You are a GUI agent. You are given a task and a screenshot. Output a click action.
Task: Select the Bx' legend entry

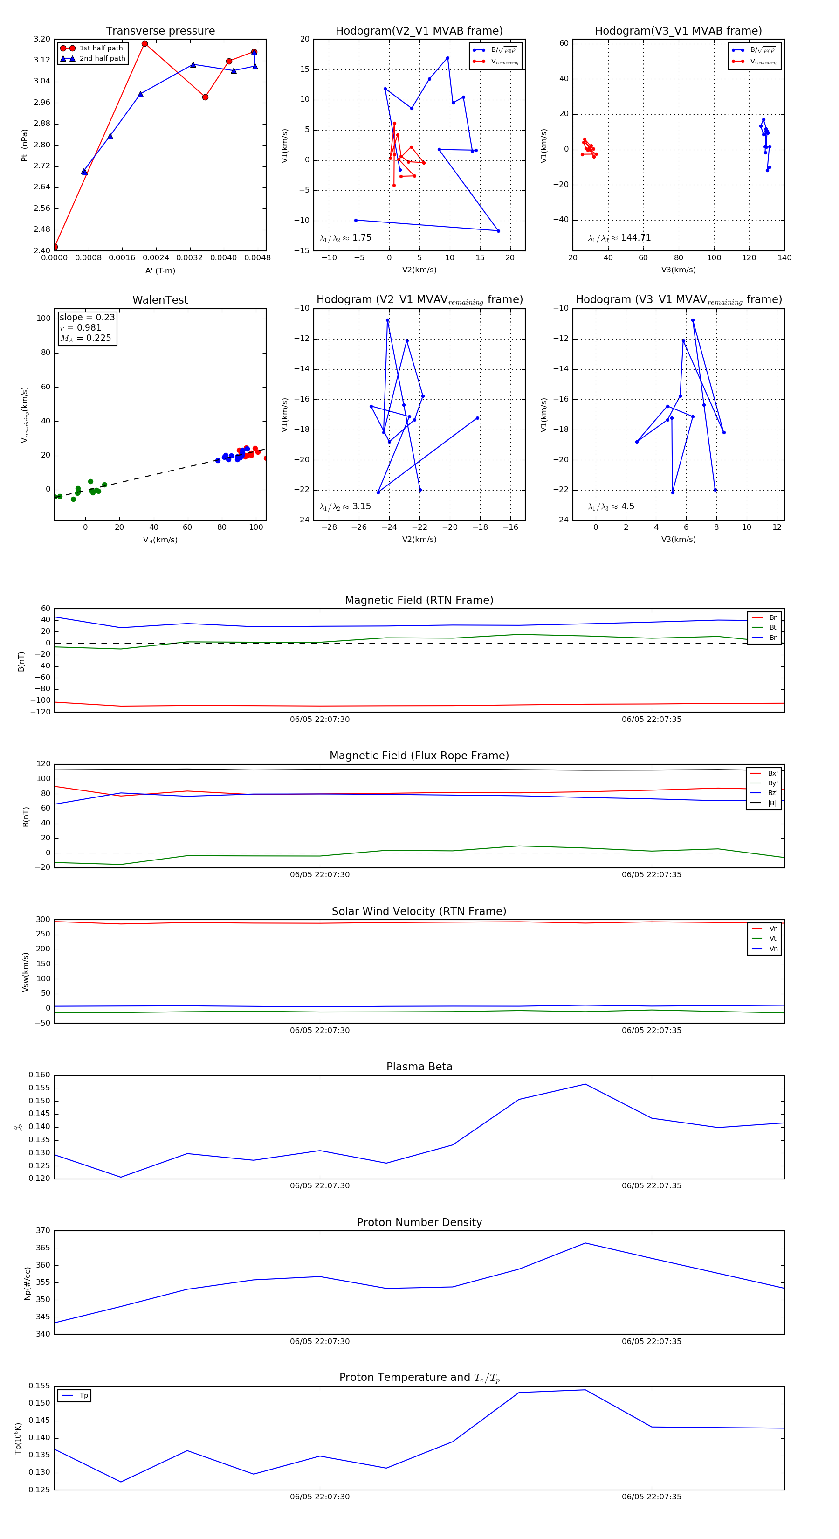pyautogui.click(x=764, y=774)
